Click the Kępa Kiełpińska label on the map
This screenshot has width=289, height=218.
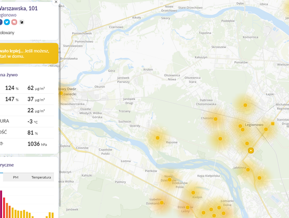coord(209,176)
